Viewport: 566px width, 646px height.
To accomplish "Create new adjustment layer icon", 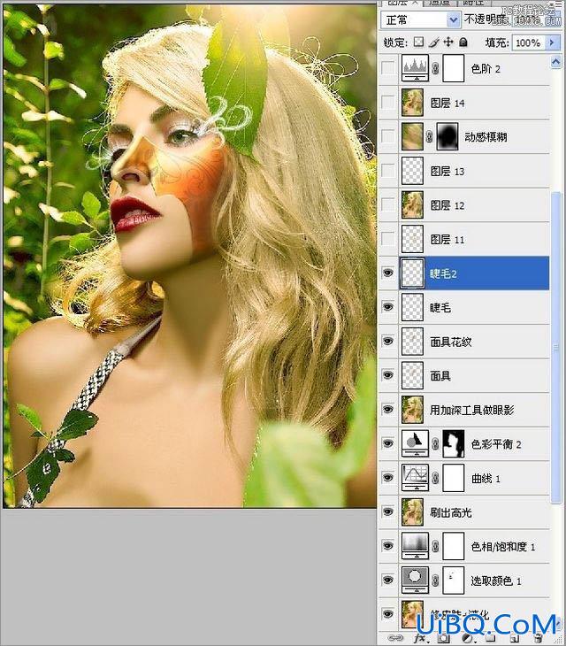I will [x=467, y=638].
